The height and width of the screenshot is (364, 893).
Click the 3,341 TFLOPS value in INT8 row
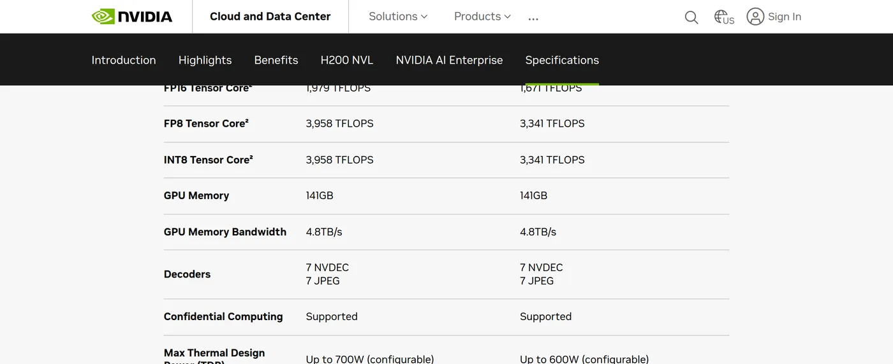(552, 160)
